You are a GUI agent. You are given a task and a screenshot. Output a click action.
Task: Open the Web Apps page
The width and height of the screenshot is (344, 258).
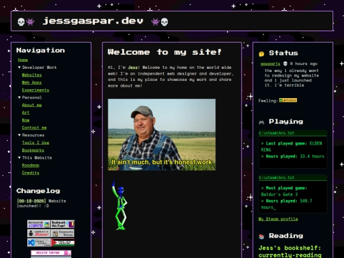(32, 82)
